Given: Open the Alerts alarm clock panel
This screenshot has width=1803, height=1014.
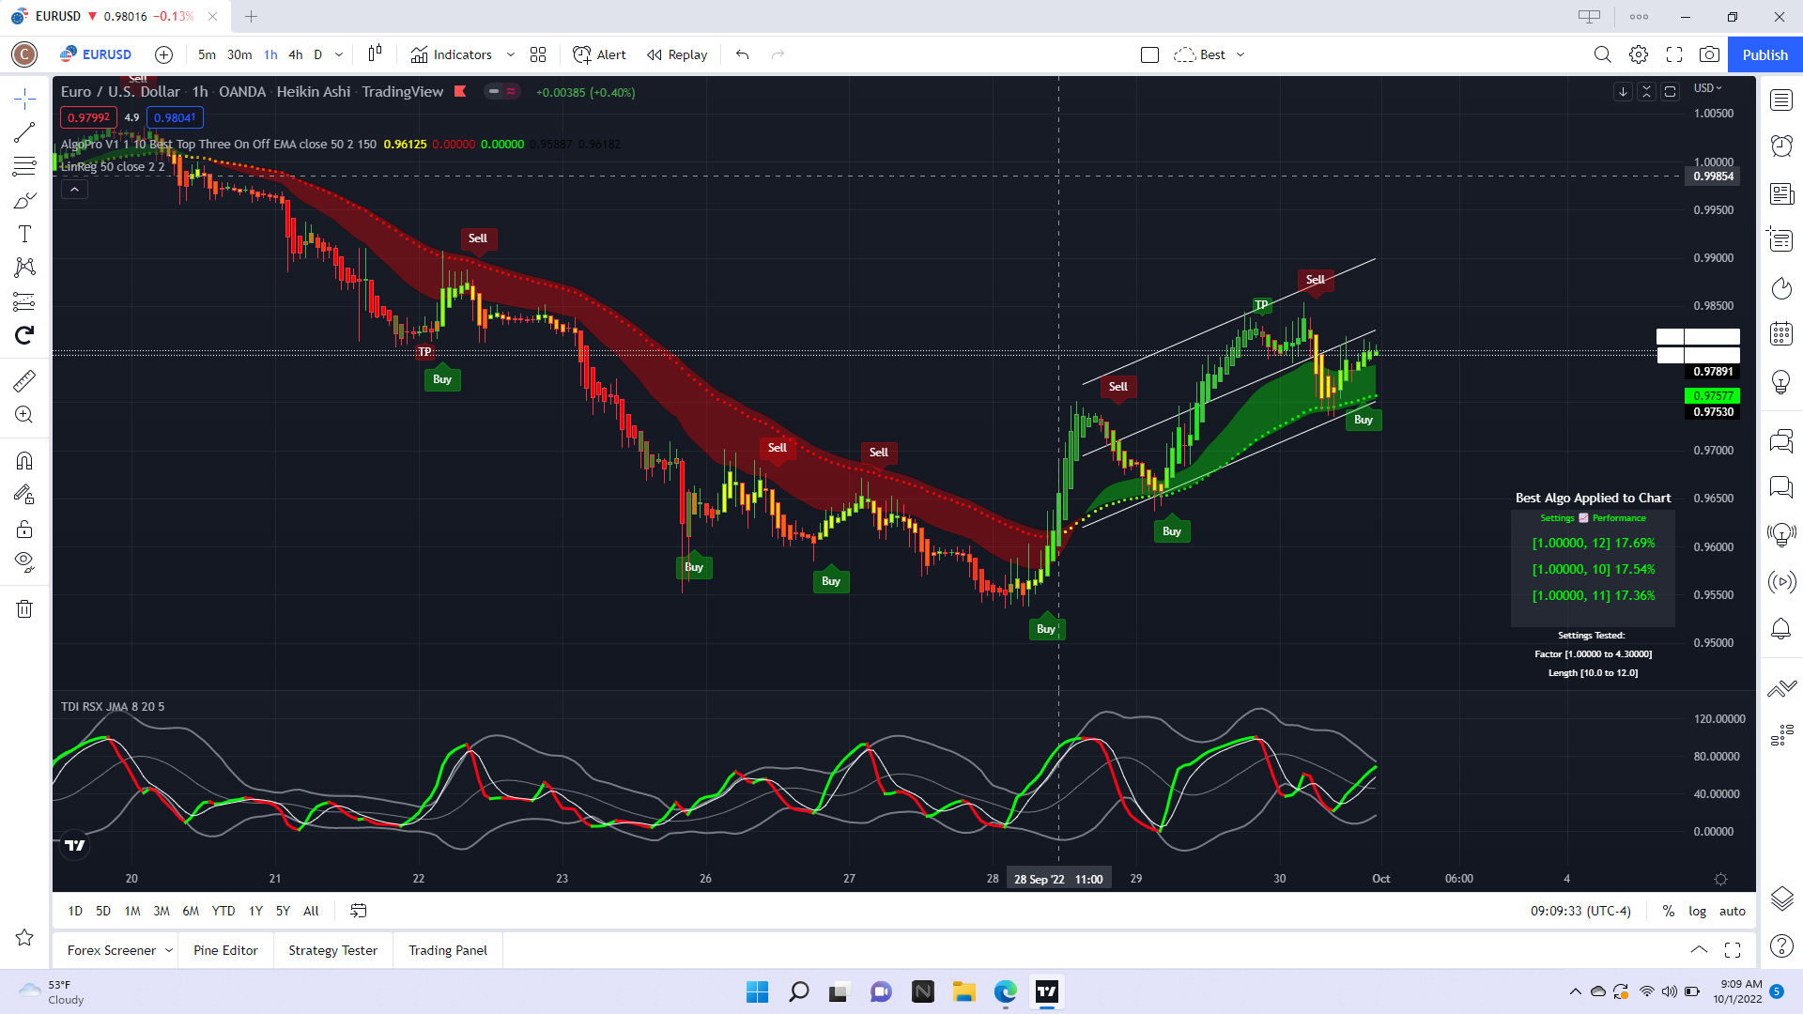Looking at the screenshot, I should [x=1780, y=146].
